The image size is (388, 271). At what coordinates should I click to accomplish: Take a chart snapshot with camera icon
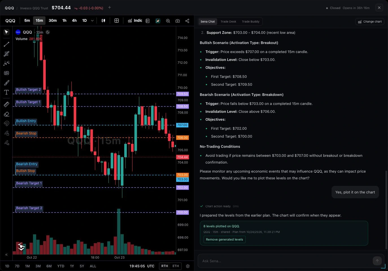pyautogui.click(x=178, y=21)
